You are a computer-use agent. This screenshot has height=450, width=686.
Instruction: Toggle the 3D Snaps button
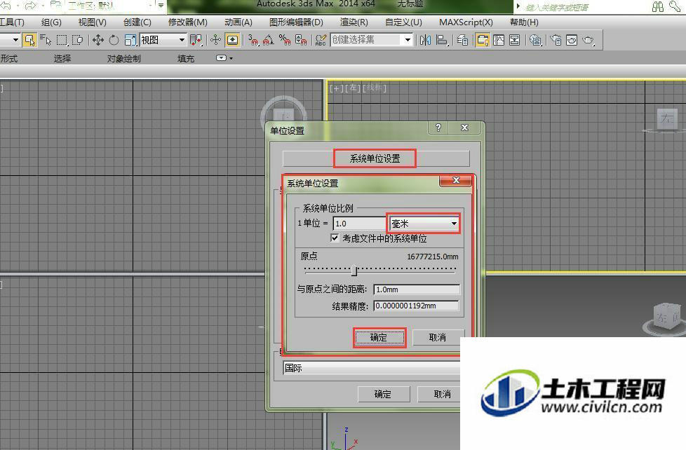(253, 40)
